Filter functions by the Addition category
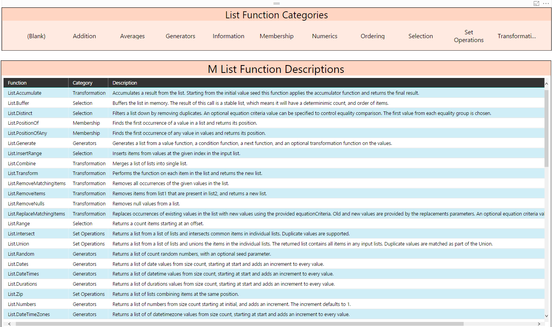Screen dimensions: 552x327 point(84,36)
